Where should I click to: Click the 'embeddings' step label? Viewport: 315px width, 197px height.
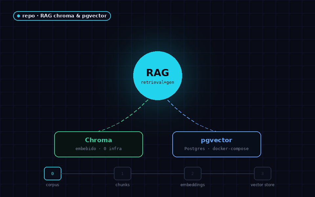193,185
